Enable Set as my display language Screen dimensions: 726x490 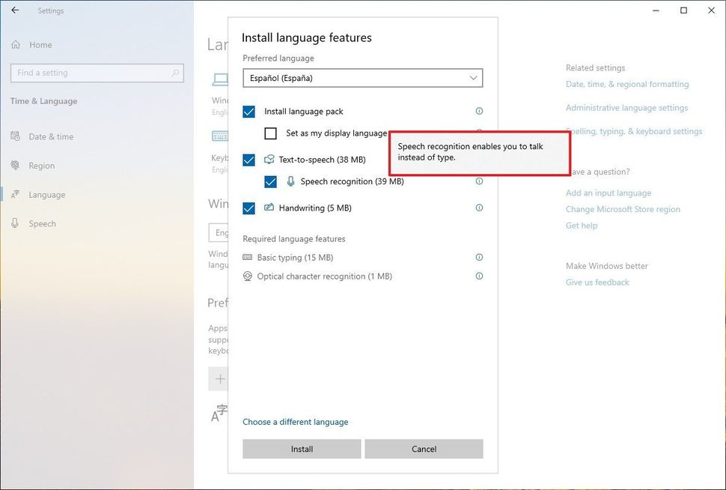pyautogui.click(x=270, y=133)
